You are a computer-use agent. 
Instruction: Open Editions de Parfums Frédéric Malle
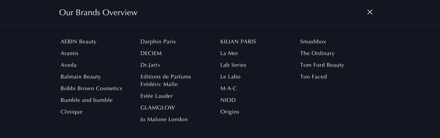[166, 80]
